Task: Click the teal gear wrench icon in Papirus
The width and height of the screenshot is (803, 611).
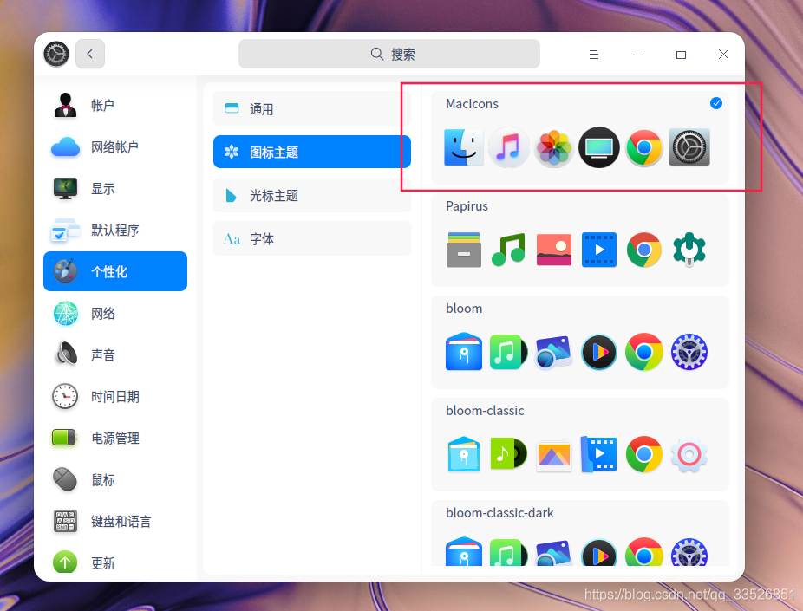Action: pos(689,250)
